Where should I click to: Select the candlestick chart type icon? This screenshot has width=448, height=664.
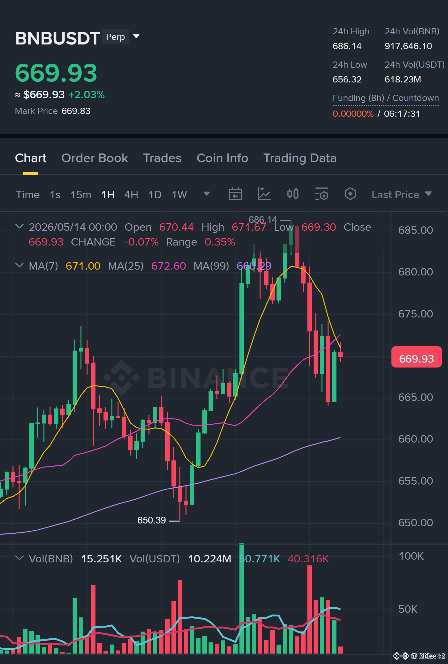(x=293, y=194)
